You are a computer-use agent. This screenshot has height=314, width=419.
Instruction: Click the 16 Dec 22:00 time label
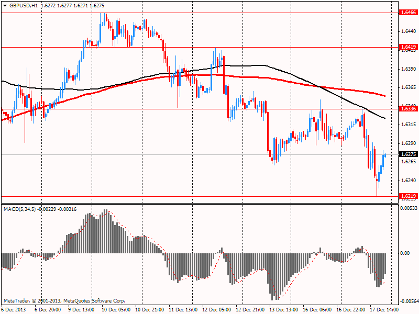coord(351,310)
